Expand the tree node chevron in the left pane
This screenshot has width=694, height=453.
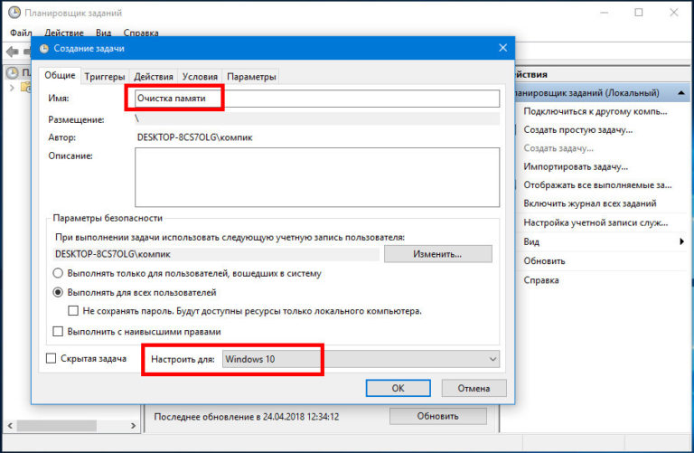click(11, 88)
